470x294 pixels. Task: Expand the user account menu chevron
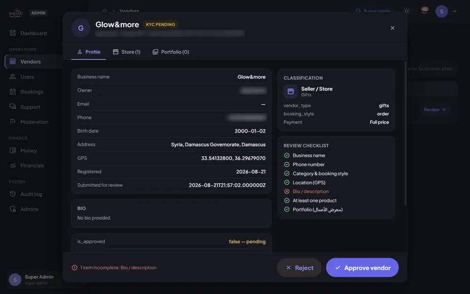454,11
